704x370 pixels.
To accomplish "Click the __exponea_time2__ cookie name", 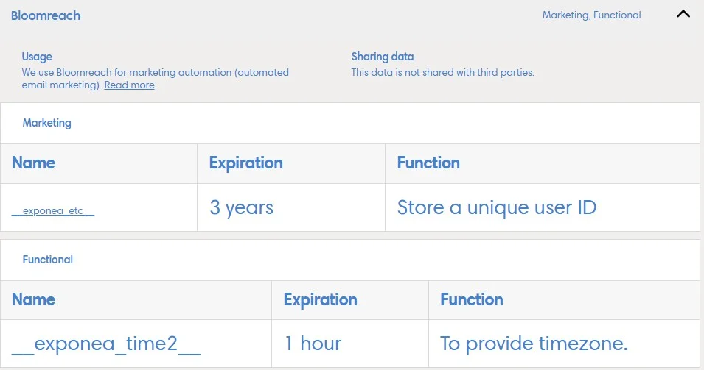I will point(106,344).
